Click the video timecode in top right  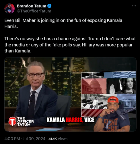pyautogui.click(x=124, y=65)
